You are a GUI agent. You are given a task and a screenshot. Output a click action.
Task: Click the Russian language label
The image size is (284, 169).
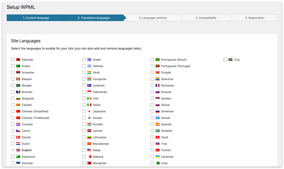click(166, 92)
